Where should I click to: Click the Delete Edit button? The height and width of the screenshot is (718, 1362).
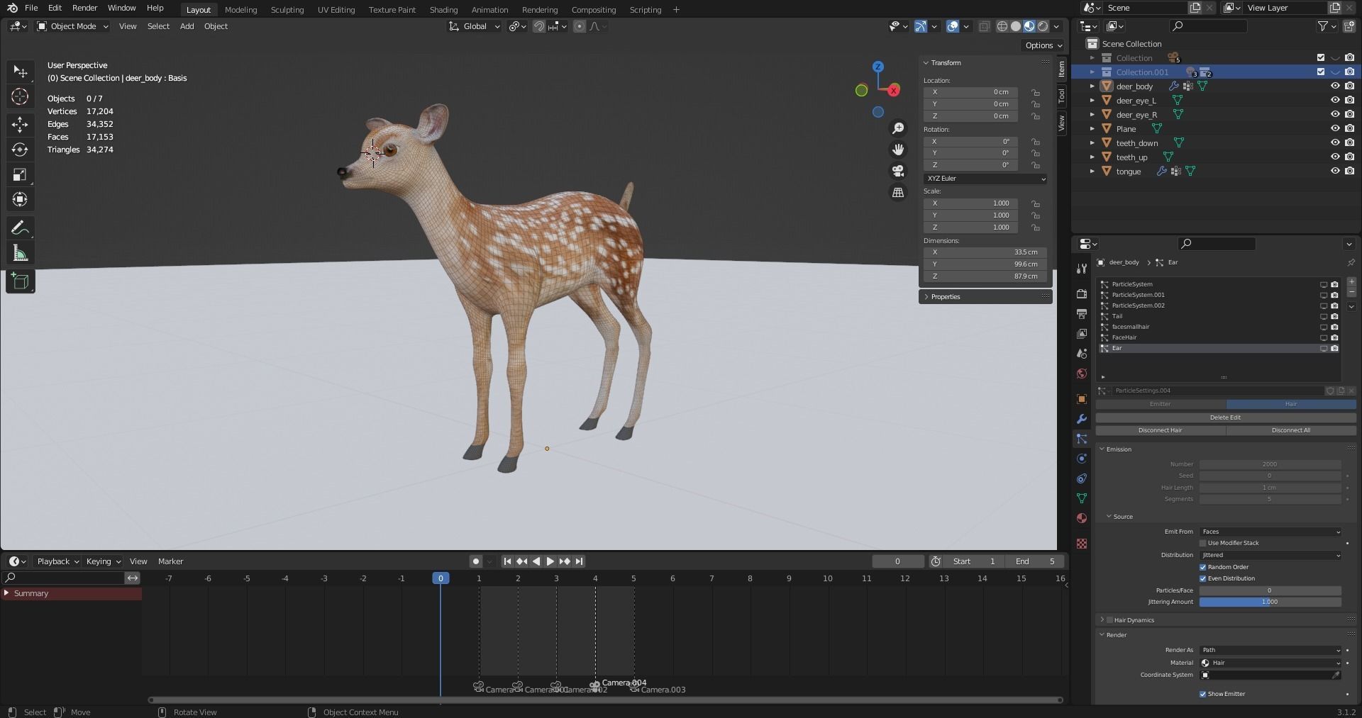(x=1225, y=417)
